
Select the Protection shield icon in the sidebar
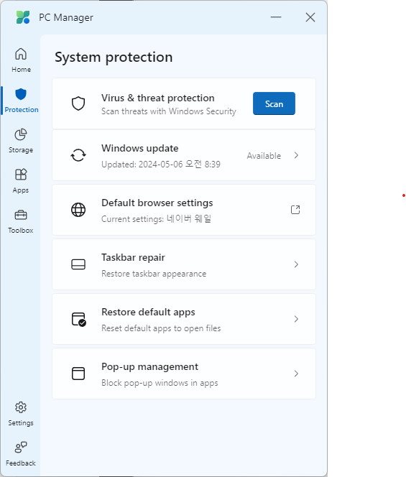coord(21,94)
